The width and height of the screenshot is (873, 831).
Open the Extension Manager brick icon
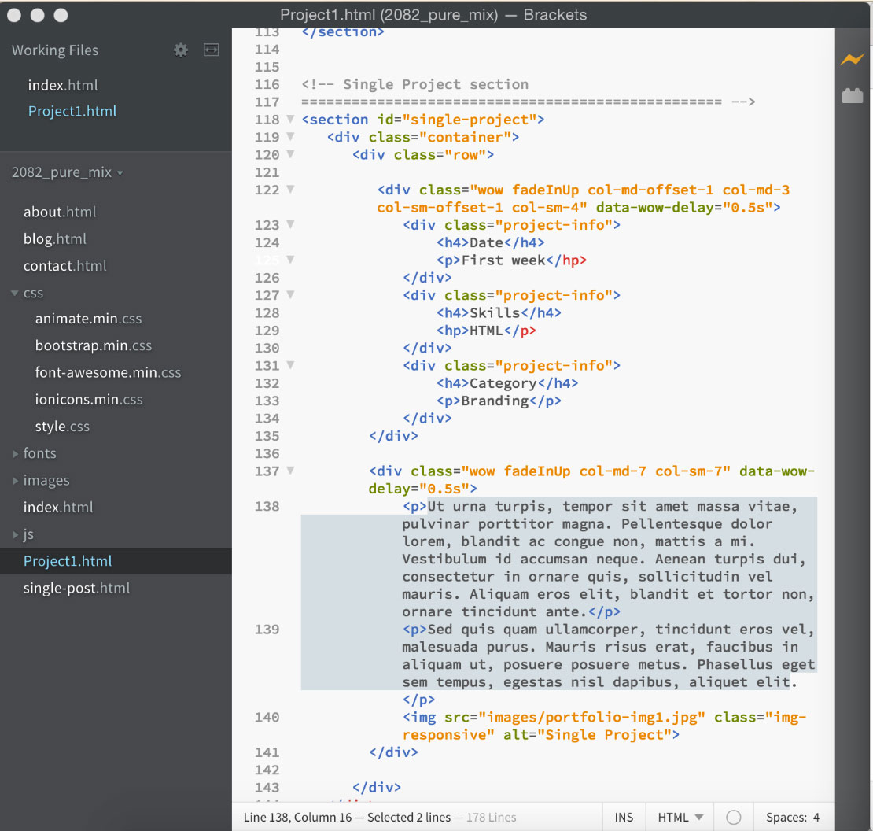pyautogui.click(x=852, y=96)
